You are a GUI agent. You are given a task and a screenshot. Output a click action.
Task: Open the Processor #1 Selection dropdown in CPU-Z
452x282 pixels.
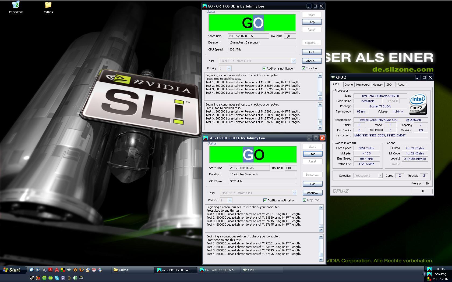tap(380, 176)
